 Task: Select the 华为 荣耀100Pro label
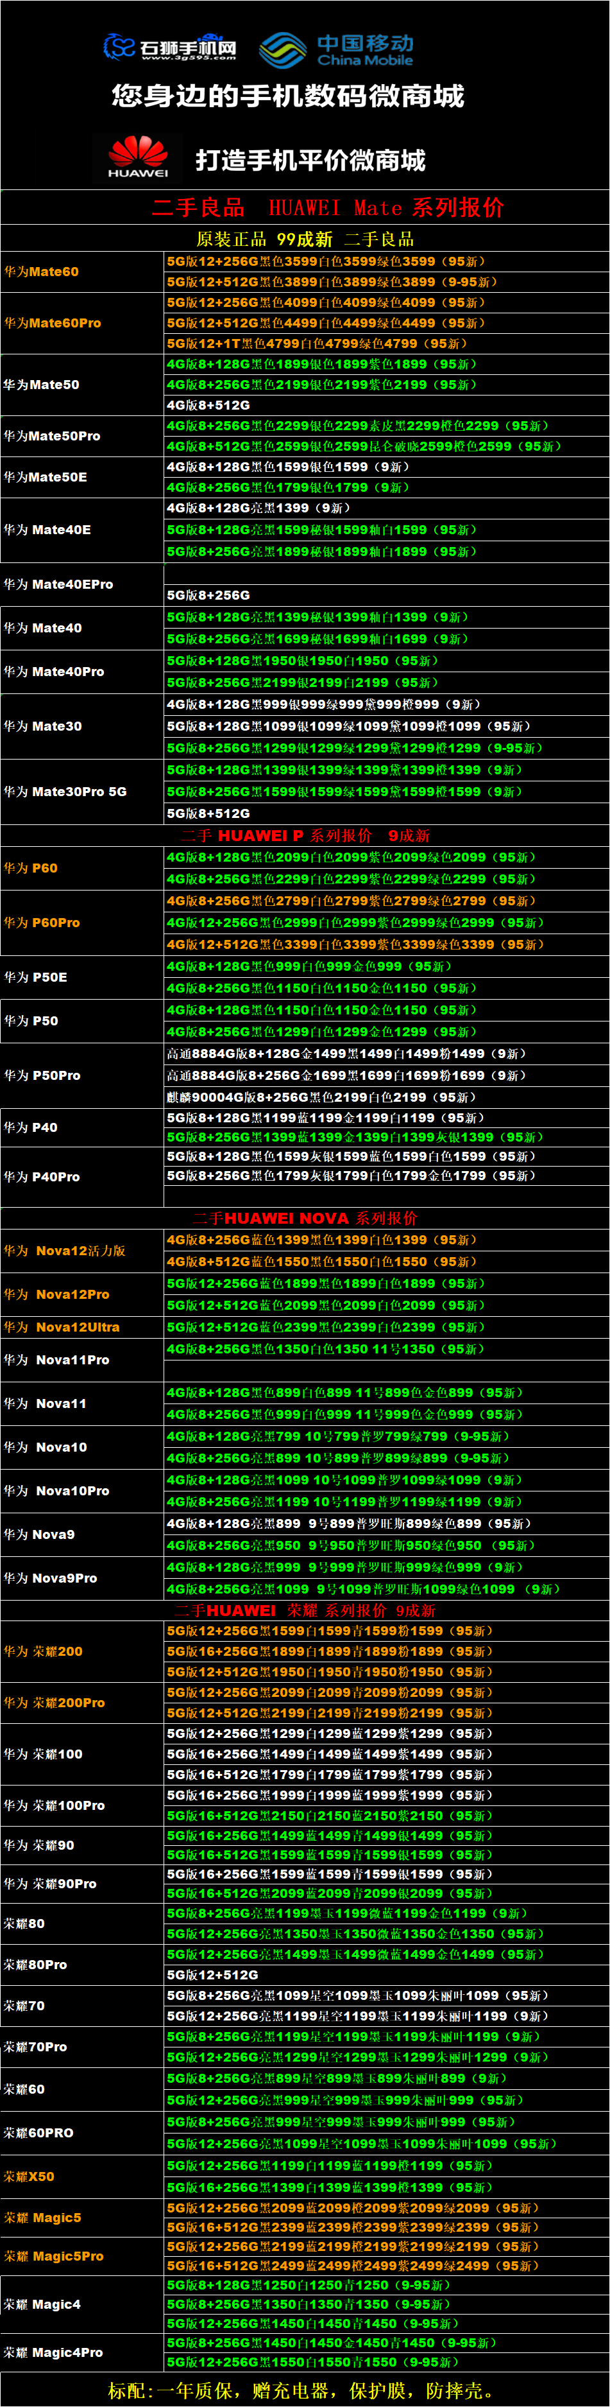tap(54, 1805)
